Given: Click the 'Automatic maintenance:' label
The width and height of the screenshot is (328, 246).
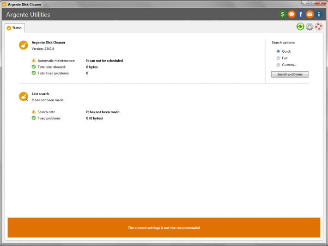Looking at the screenshot, I should pyautogui.click(x=56, y=61).
